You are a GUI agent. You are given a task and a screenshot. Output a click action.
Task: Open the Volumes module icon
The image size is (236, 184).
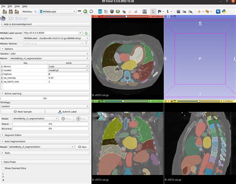pyautogui.click(x=112, y=11)
